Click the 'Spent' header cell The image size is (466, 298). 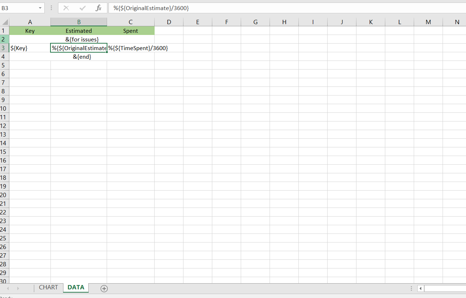pos(130,31)
